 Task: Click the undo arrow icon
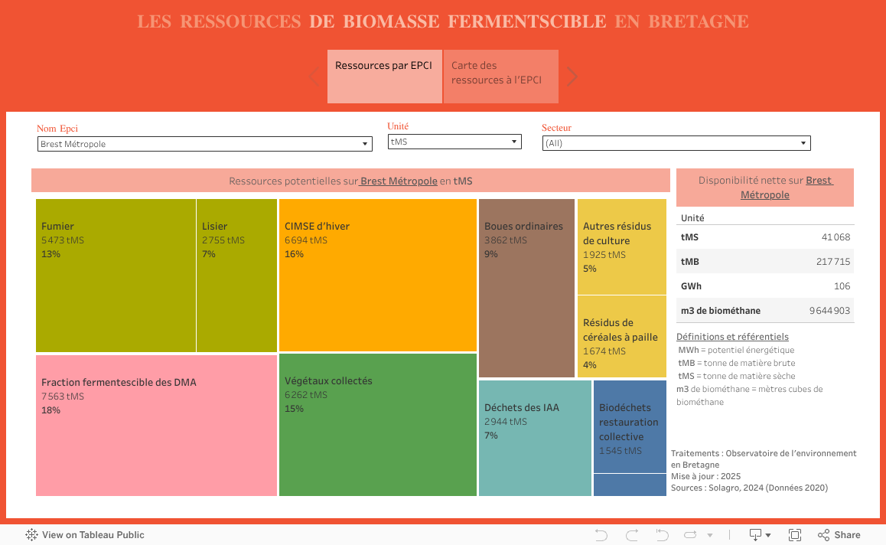601,535
